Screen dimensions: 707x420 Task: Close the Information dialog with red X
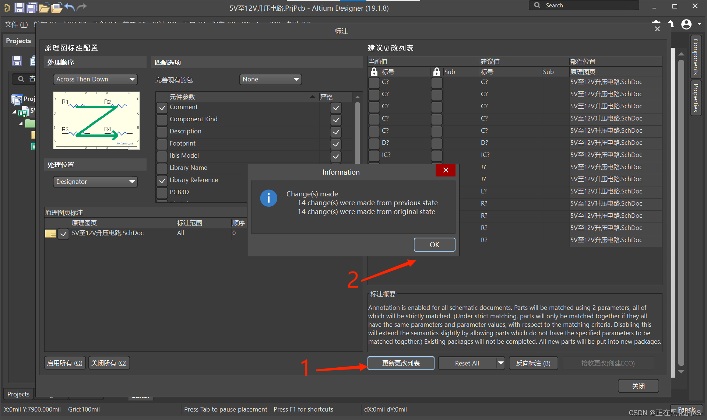(x=445, y=170)
